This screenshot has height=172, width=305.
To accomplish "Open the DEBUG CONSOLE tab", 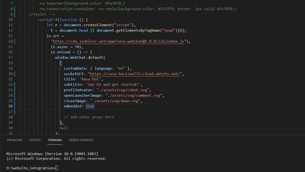I will click(81, 140).
